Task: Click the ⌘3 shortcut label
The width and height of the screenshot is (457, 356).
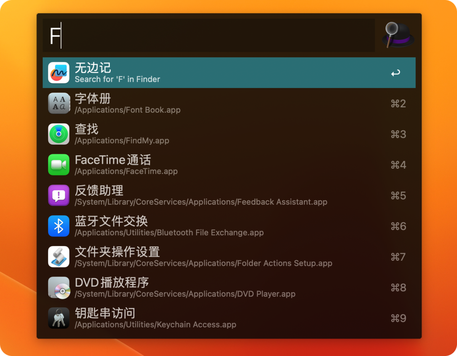Action: pos(398,134)
